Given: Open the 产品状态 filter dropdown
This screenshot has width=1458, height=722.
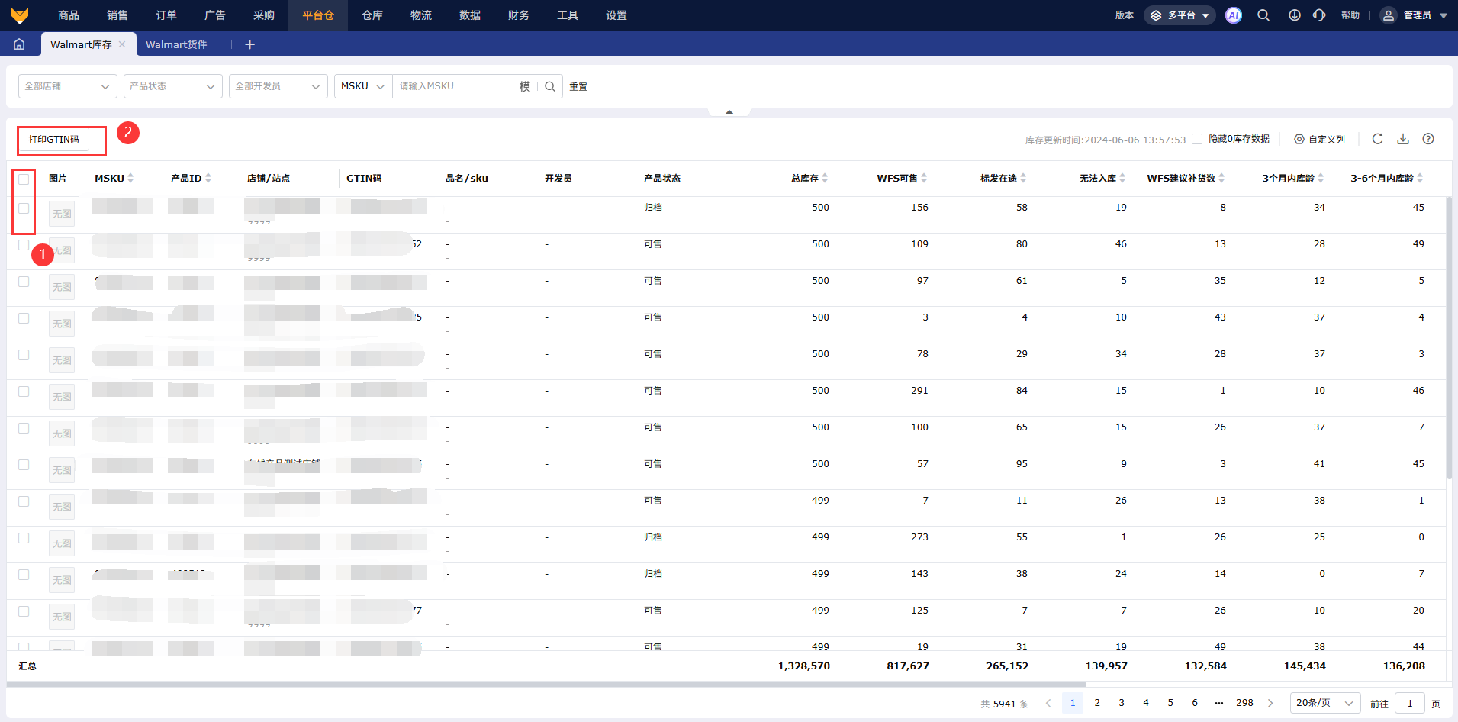Looking at the screenshot, I should tap(172, 86).
